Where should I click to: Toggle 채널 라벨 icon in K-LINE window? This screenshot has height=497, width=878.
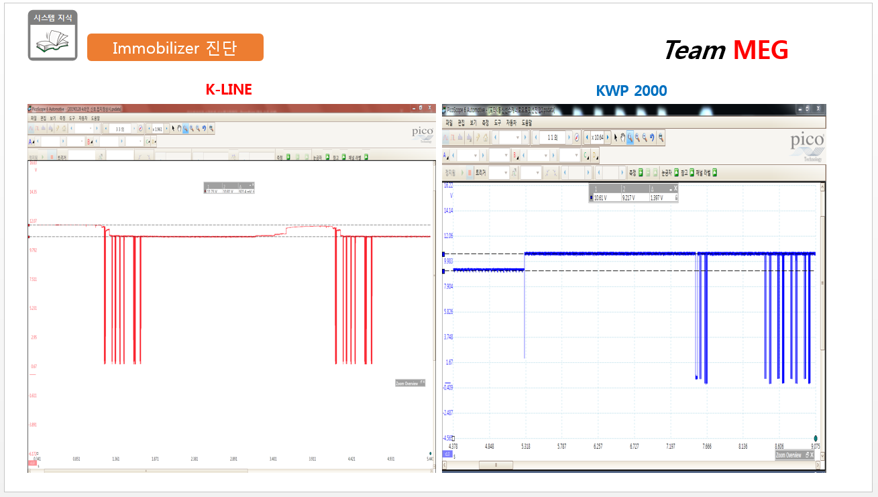[x=366, y=157]
